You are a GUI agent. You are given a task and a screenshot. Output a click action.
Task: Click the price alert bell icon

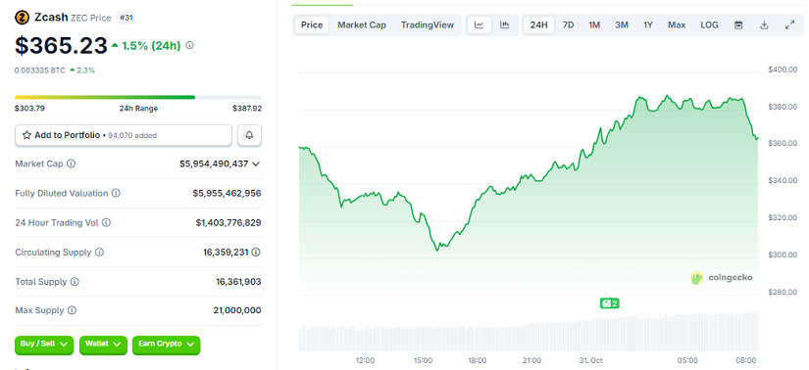[x=249, y=135]
